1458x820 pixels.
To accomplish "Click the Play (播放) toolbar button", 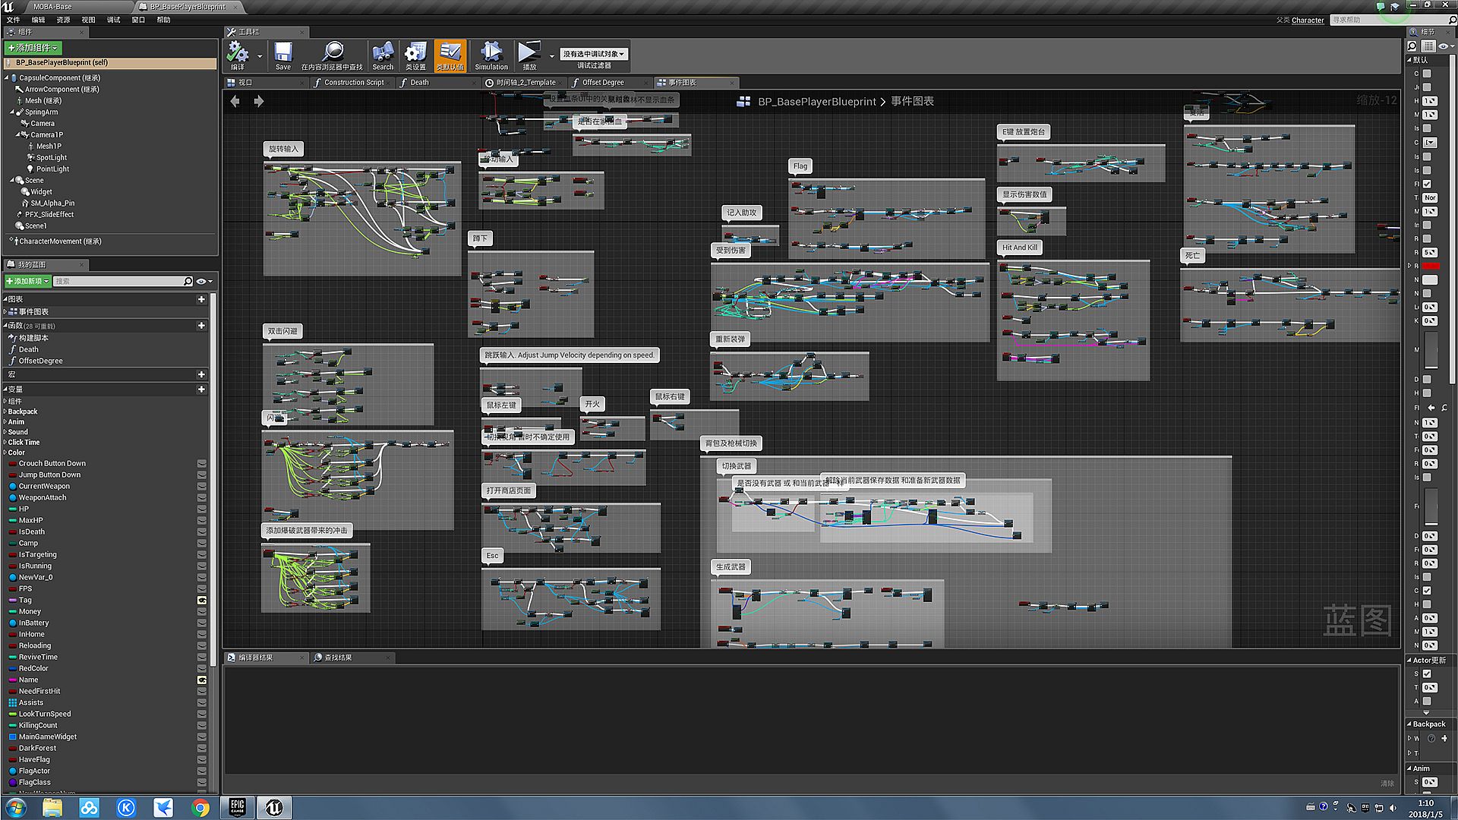I will point(528,54).
